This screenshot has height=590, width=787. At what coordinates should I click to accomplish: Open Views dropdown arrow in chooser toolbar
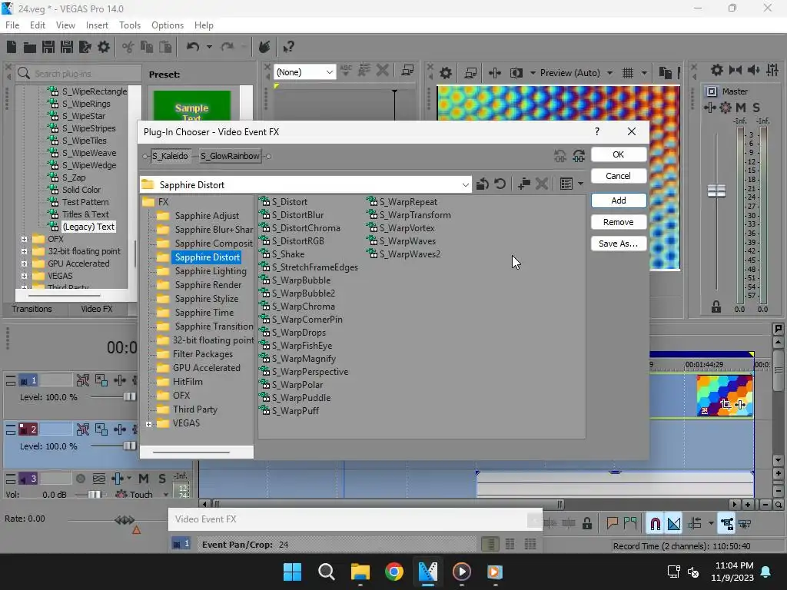581,184
